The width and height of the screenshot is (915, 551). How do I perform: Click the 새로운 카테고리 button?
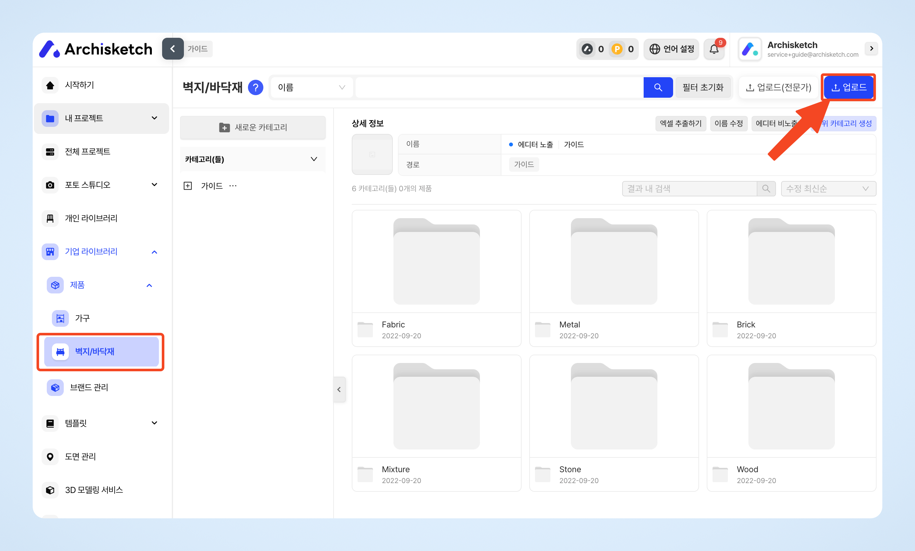(252, 127)
